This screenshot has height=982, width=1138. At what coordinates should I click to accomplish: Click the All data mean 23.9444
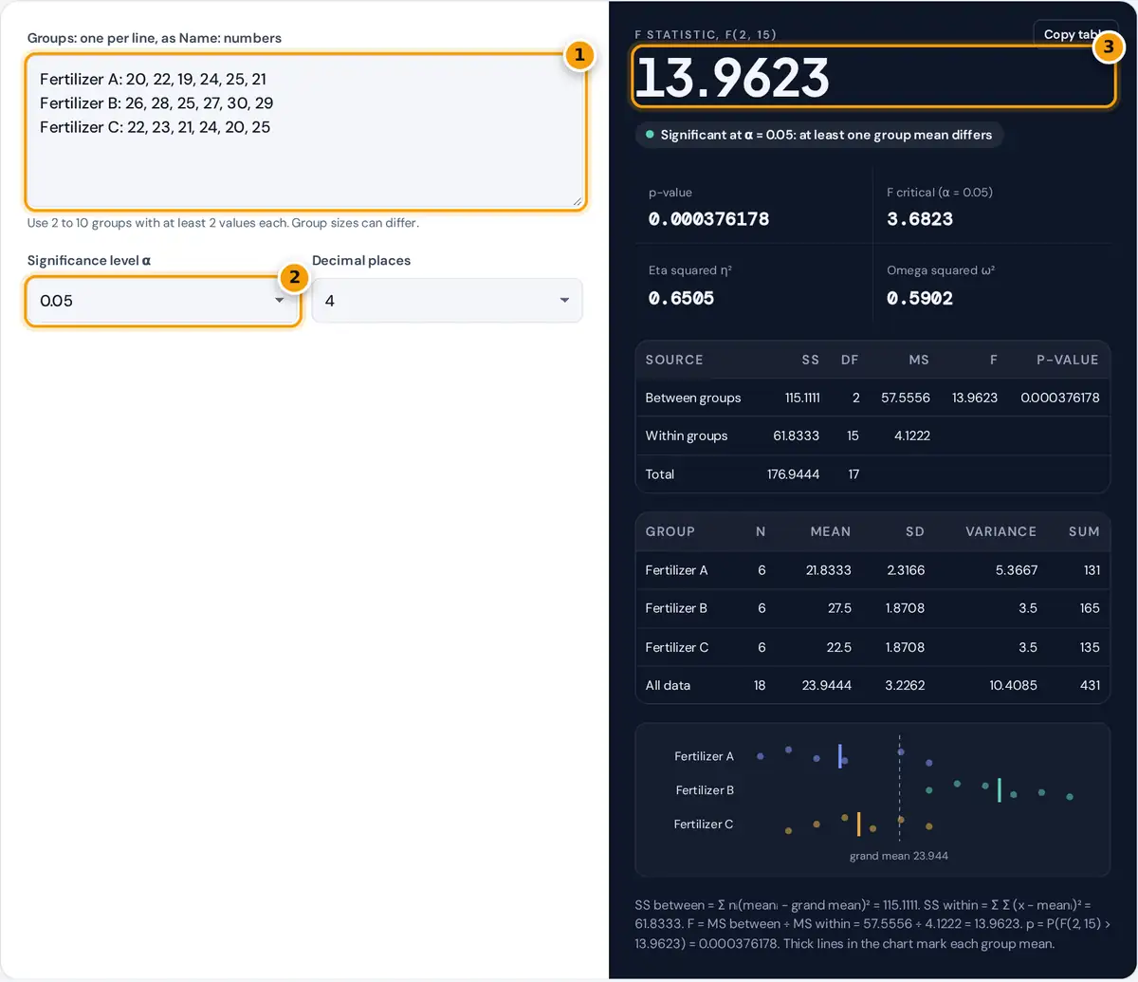pos(828,685)
